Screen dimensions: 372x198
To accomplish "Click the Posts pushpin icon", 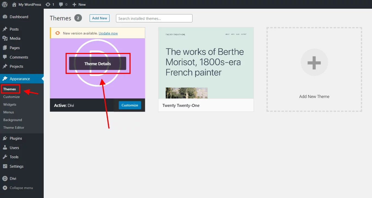I will (5, 29).
